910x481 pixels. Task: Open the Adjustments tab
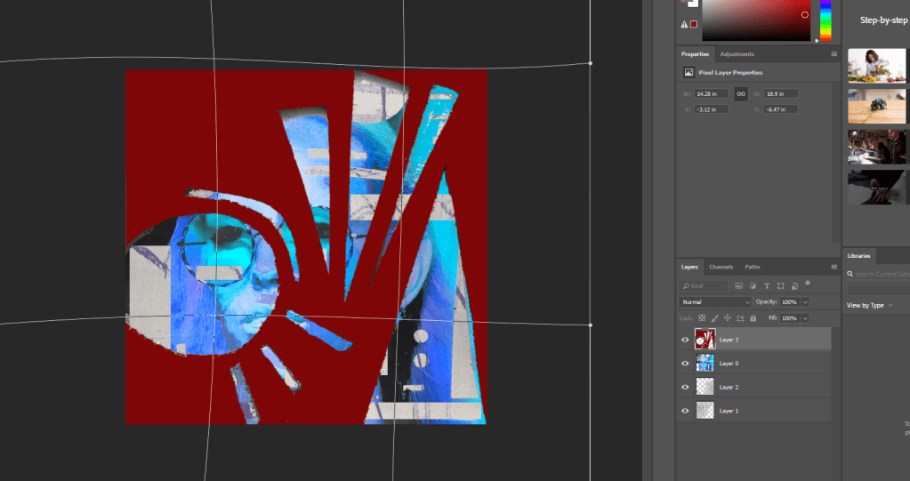737,54
